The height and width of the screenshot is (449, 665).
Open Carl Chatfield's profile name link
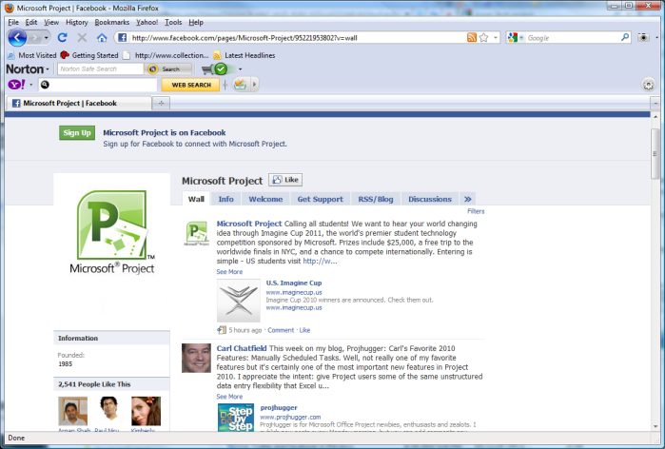(x=242, y=348)
